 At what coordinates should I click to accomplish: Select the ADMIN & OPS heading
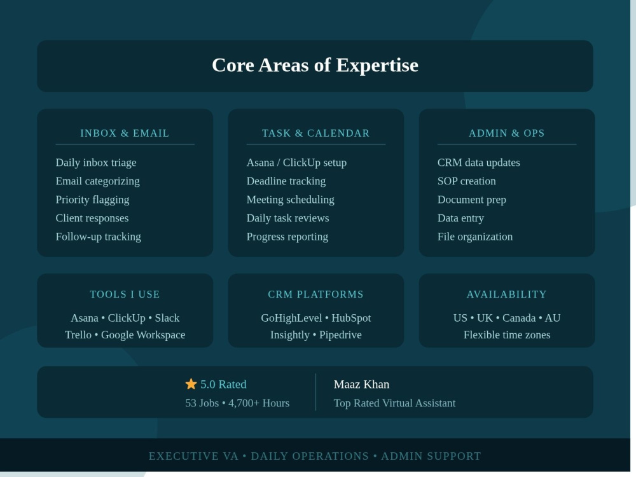point(507,133)
